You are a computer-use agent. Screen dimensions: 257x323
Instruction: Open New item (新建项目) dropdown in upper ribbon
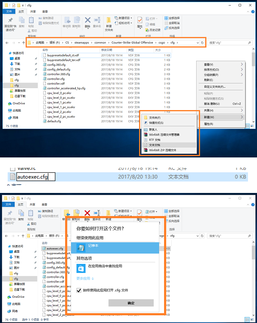123,18
